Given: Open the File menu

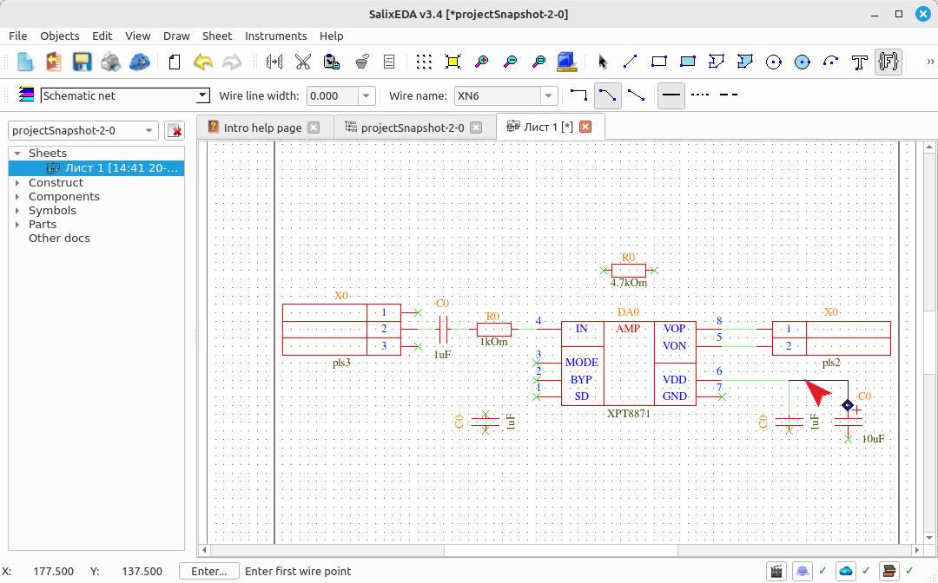Looking at the screenshot, I should [18, 36].
